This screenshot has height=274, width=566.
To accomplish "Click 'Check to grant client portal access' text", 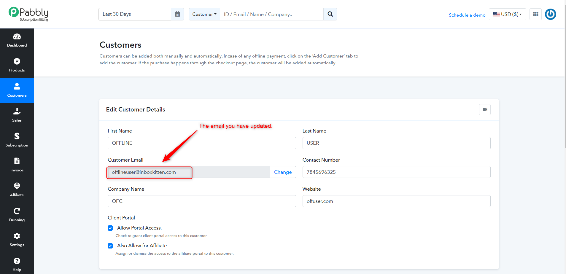I will click(x=161, y=236).
